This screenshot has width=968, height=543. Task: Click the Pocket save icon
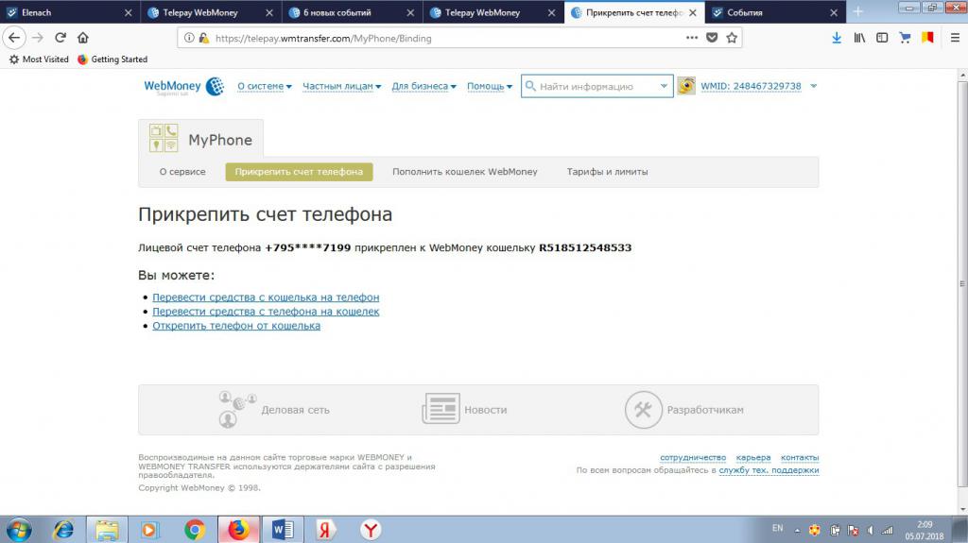[712, 38]
